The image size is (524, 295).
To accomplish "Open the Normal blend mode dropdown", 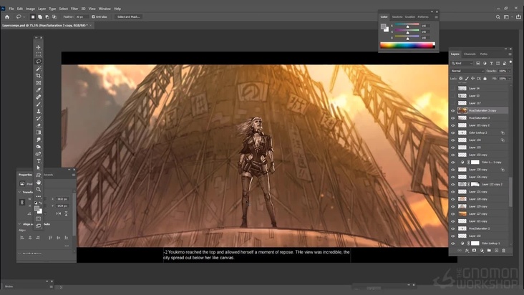I will click(x=467, y=71).
